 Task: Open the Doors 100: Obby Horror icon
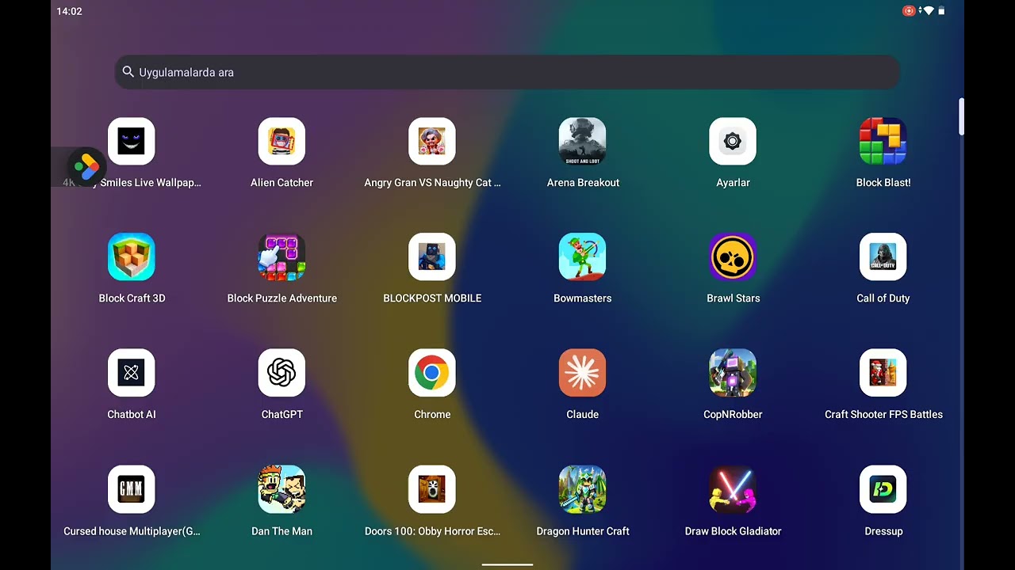pyautogui.click(x=432, y=489)
